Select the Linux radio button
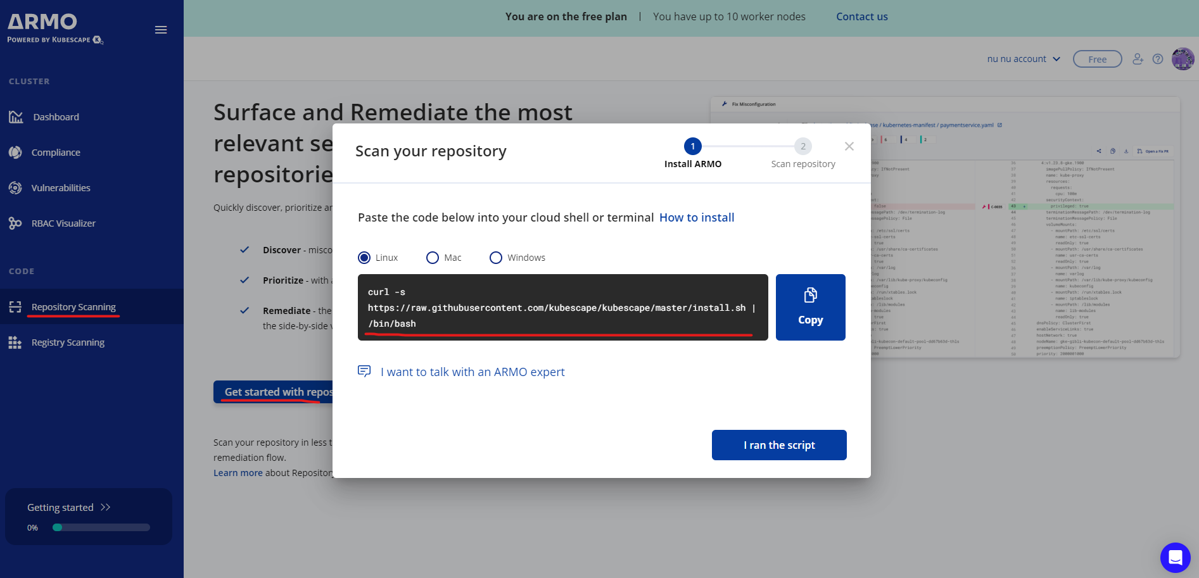The width and height of the screenshot is (1199, 578). pyautogui.click(x=364, y=258)
